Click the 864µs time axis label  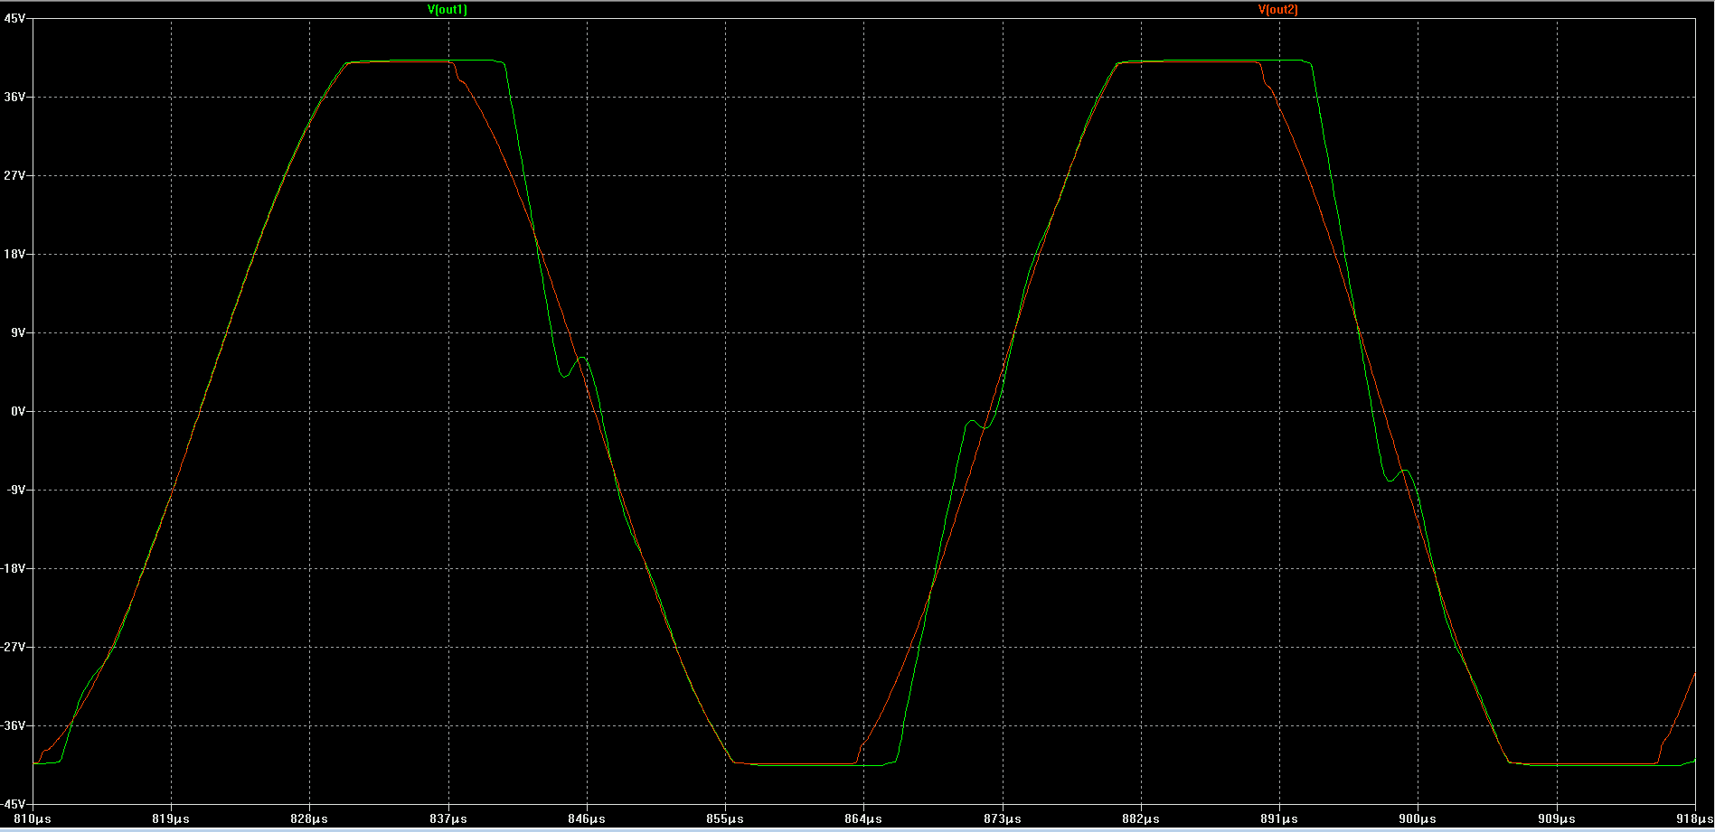coord(863,818)
